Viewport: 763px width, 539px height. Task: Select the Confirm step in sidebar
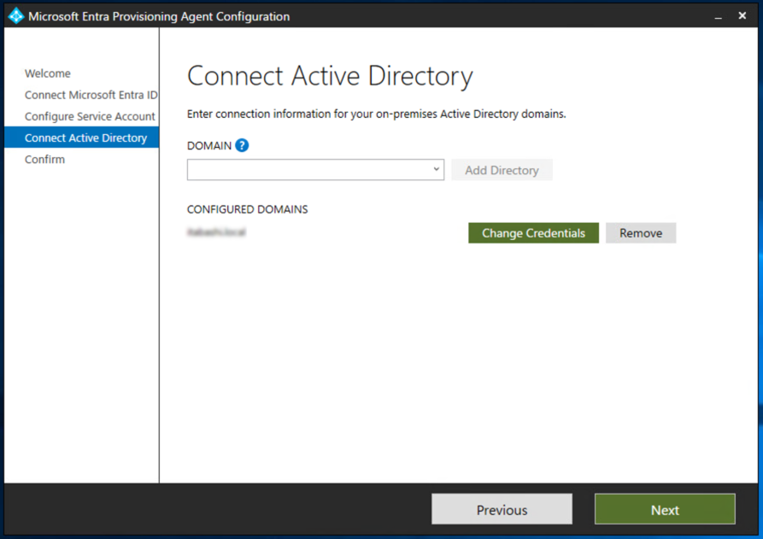(44, 159)
